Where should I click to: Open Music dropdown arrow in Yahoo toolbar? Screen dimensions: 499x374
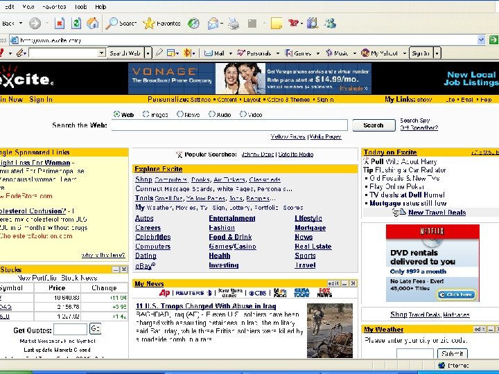(355, 53)
